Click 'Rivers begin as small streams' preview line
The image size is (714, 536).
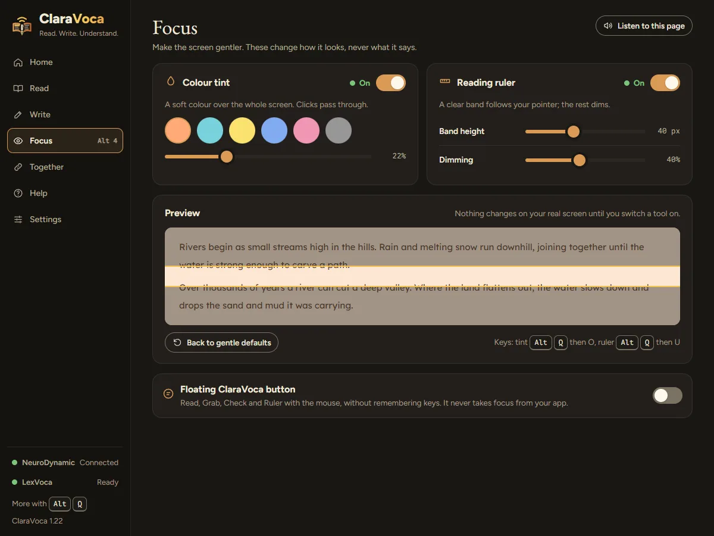pos(412,247)
